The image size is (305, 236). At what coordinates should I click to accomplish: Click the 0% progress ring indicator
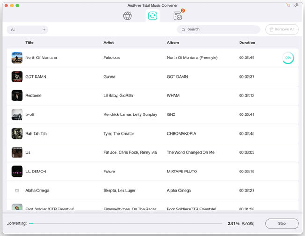[288, 58]
